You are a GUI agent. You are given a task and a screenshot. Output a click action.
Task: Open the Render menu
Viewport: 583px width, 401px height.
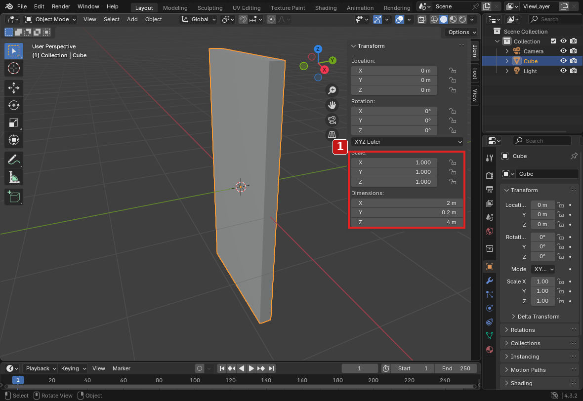(x=61, y=7)
